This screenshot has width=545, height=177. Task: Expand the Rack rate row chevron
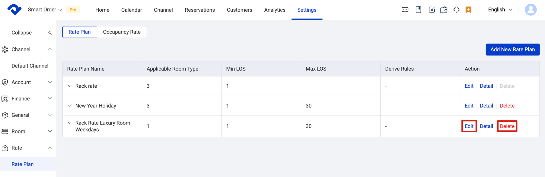tap(70, 86)
